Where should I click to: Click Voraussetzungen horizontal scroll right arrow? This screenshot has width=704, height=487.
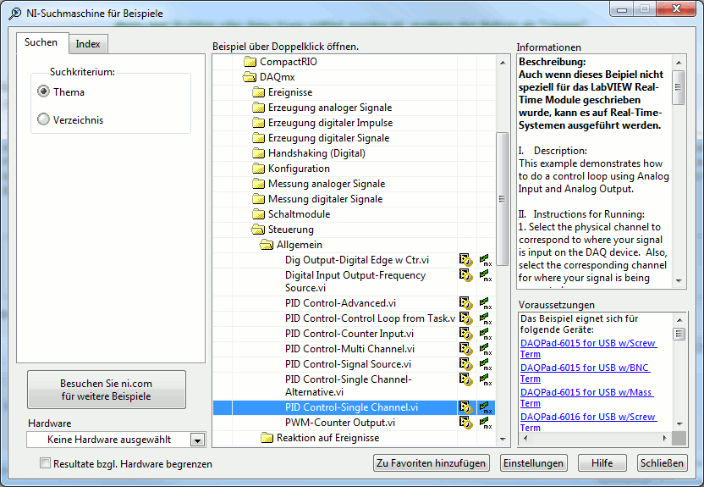(x=665, y=438)
